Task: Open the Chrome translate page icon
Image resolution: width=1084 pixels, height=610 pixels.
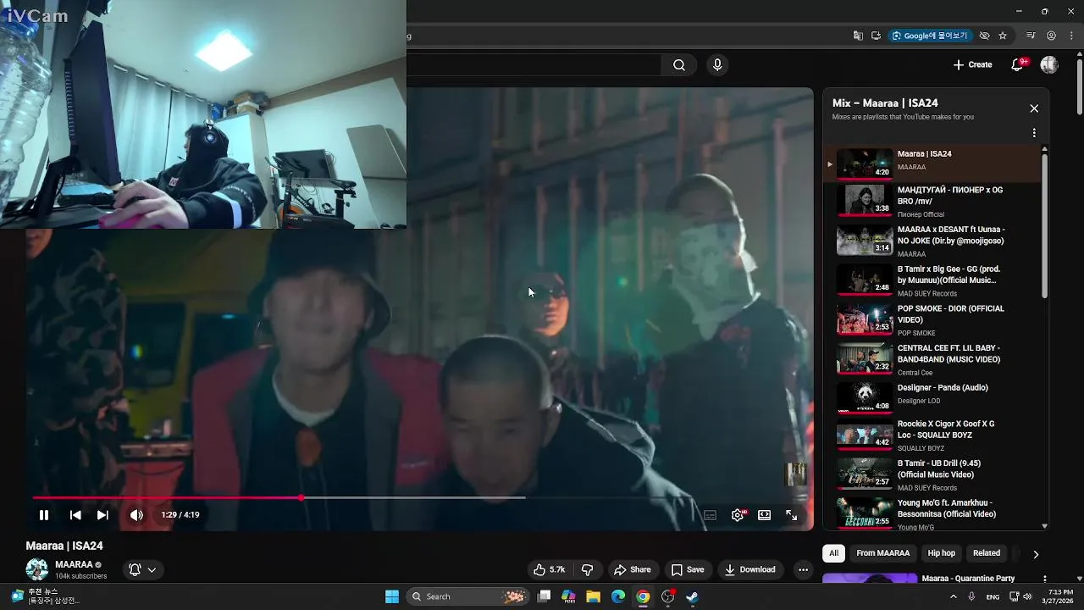Action: [858, 36]
